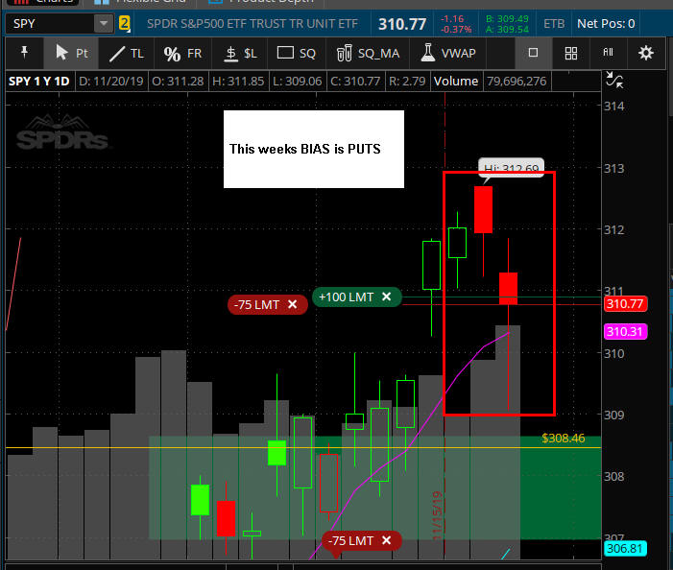
Task: Open the SQ_MA study button
Action: 368,53
